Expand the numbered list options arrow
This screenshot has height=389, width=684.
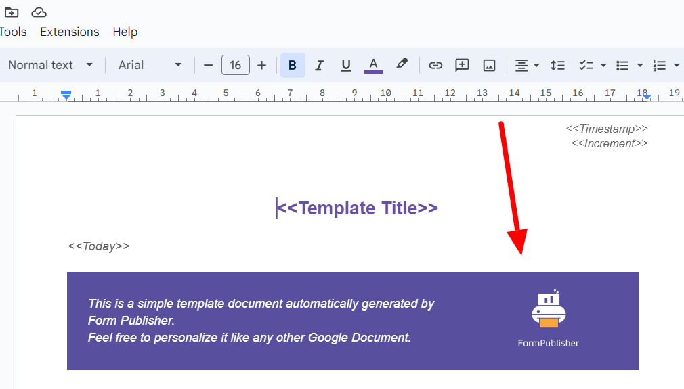[x=677, y=66]
